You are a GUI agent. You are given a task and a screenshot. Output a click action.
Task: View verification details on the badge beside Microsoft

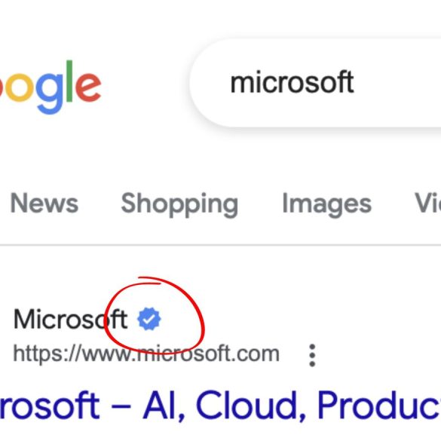click(x=149, y=319)
